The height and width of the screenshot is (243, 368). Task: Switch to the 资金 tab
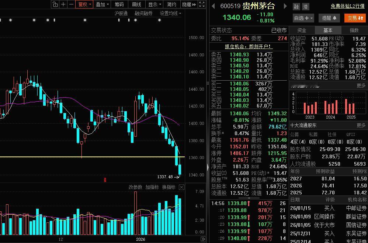(x=302, y=30)
